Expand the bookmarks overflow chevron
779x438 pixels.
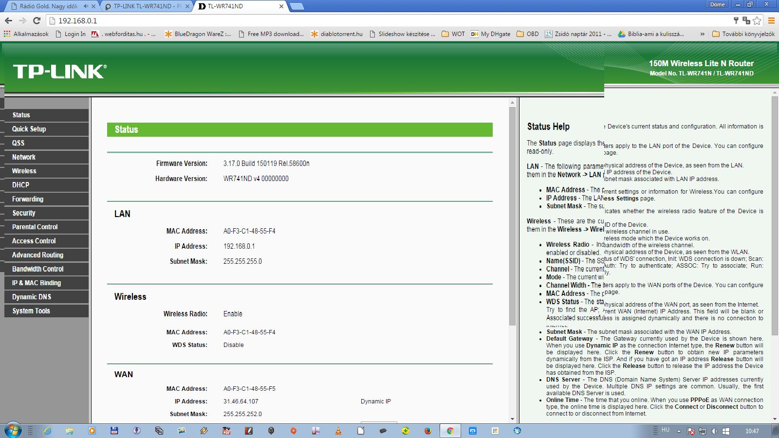(x=702, y=34)
